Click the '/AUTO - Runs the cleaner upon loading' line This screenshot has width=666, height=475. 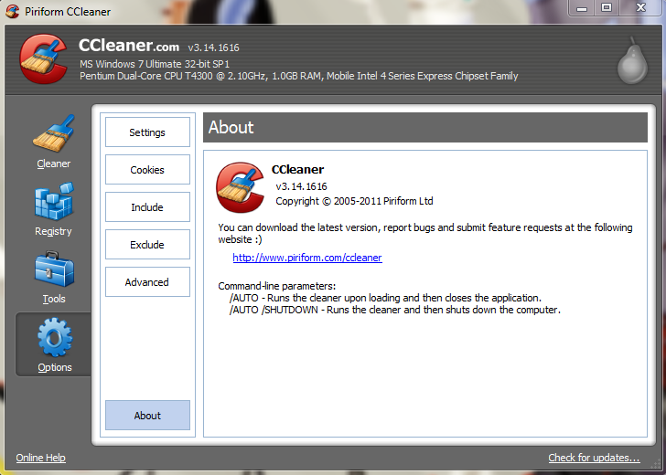tap(385, 298)
